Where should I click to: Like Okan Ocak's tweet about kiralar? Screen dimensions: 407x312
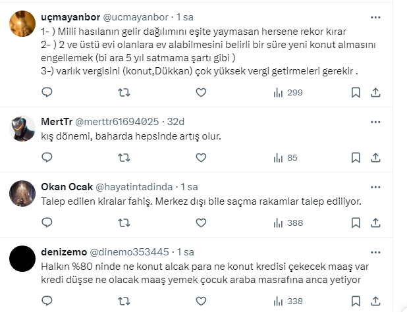(201, 222)
